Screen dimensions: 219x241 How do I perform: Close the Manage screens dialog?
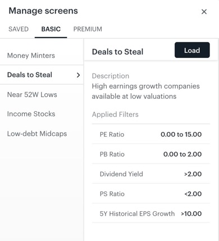pos(204,12)
